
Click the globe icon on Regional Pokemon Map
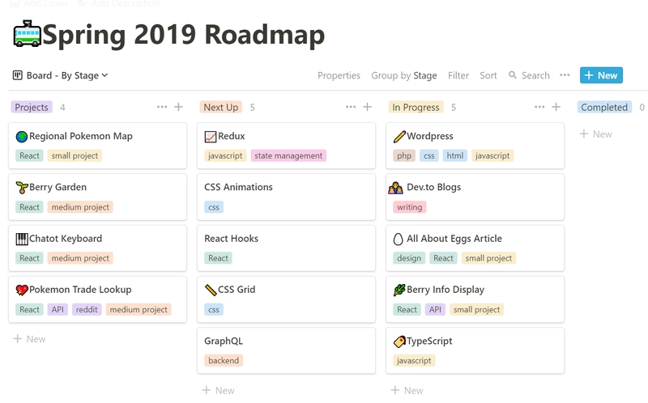(22, 137)
